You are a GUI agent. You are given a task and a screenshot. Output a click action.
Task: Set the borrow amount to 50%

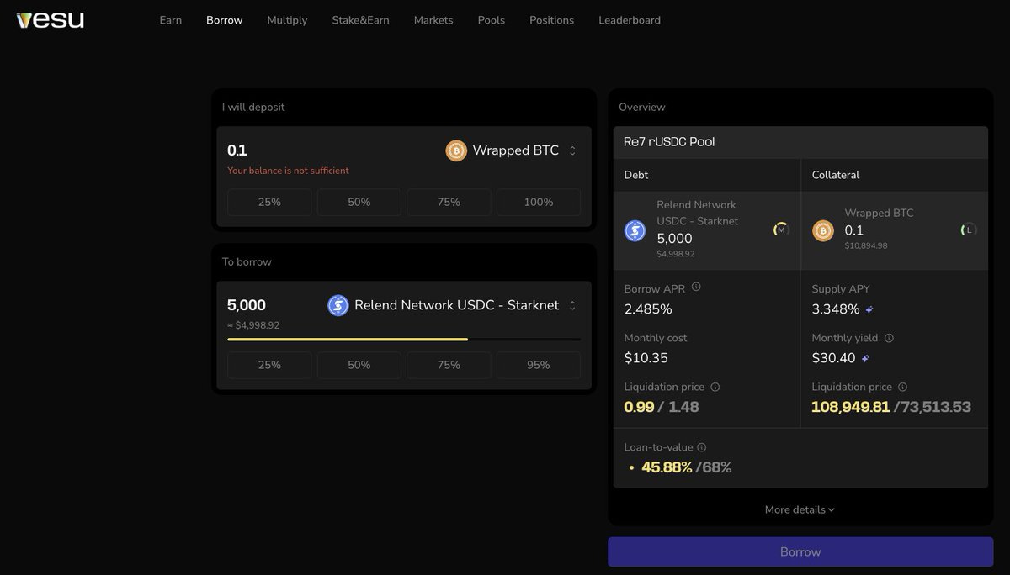point(359,365)
